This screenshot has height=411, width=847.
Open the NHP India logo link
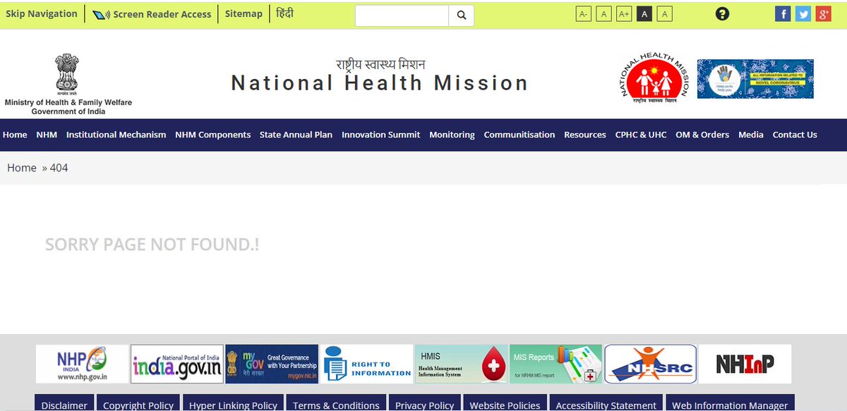coord(83,364)
